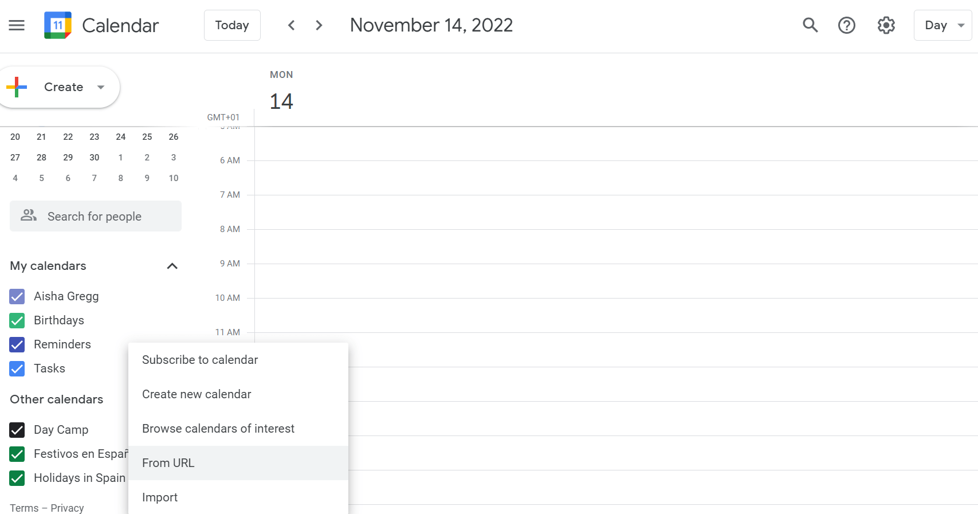Uncheck the Birthdays calendar

17,320
